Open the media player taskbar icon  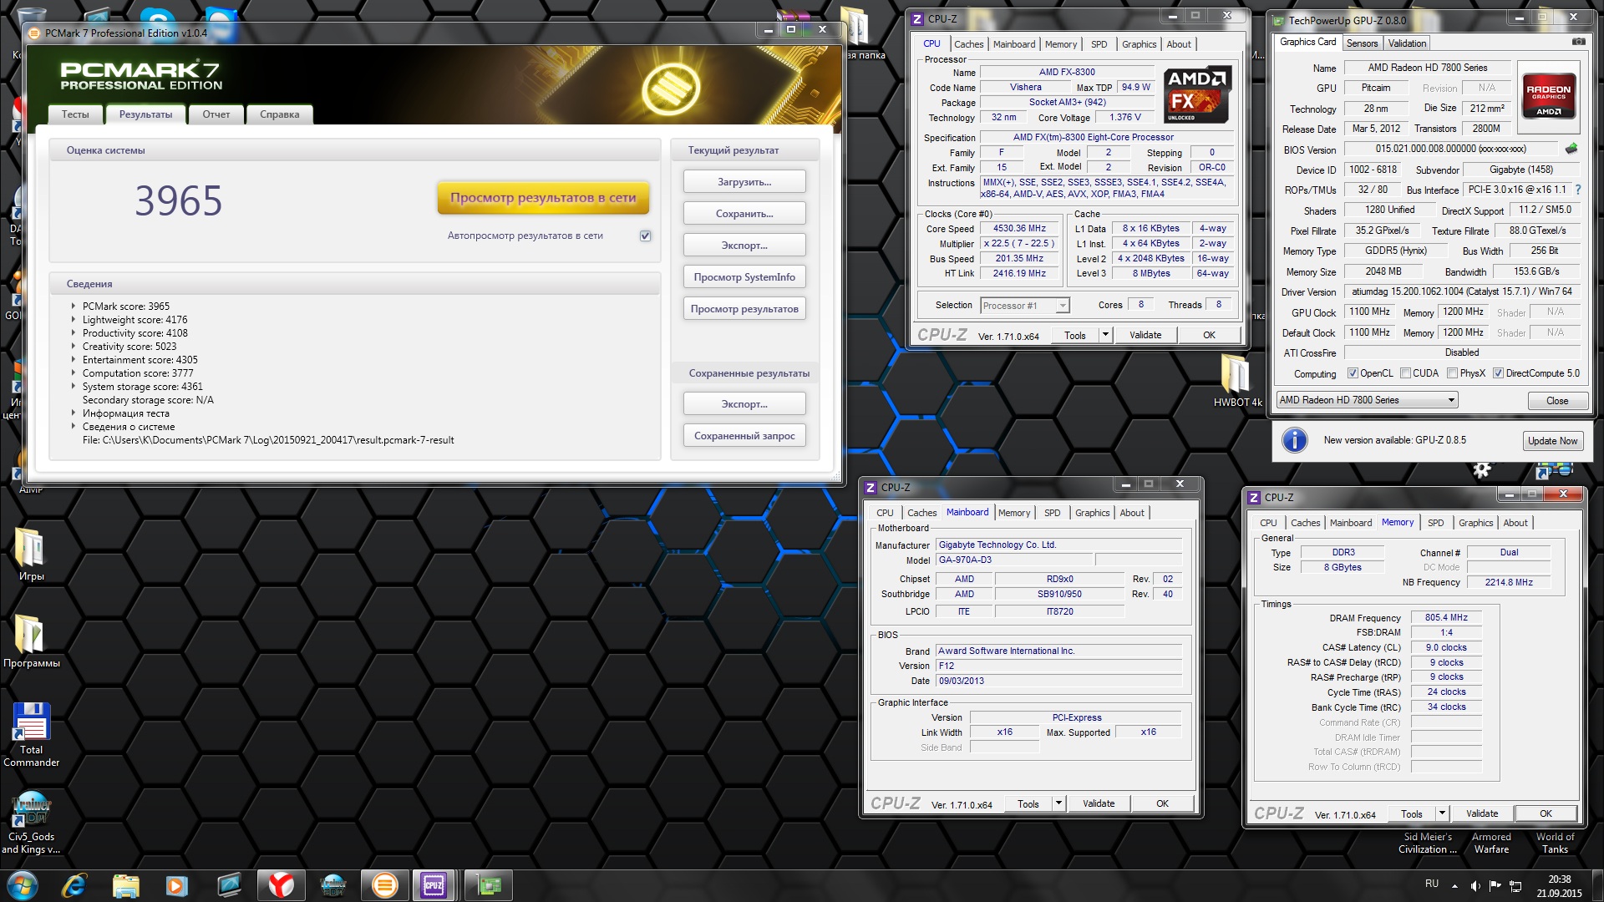point(177,885)
